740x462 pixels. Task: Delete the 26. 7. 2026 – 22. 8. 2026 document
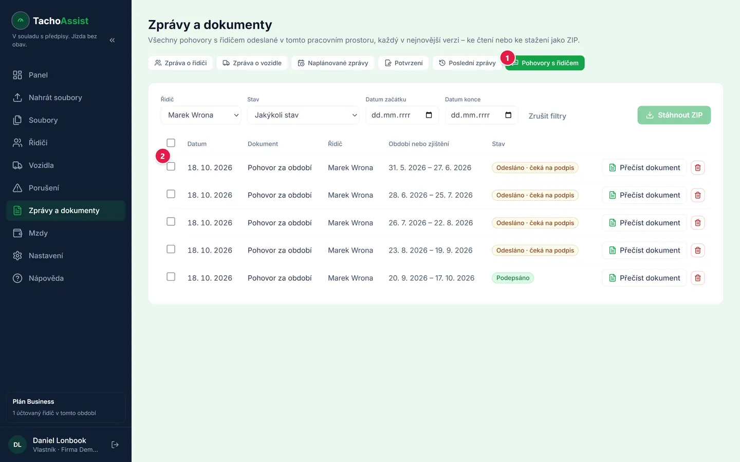click(x=698, y=223)
